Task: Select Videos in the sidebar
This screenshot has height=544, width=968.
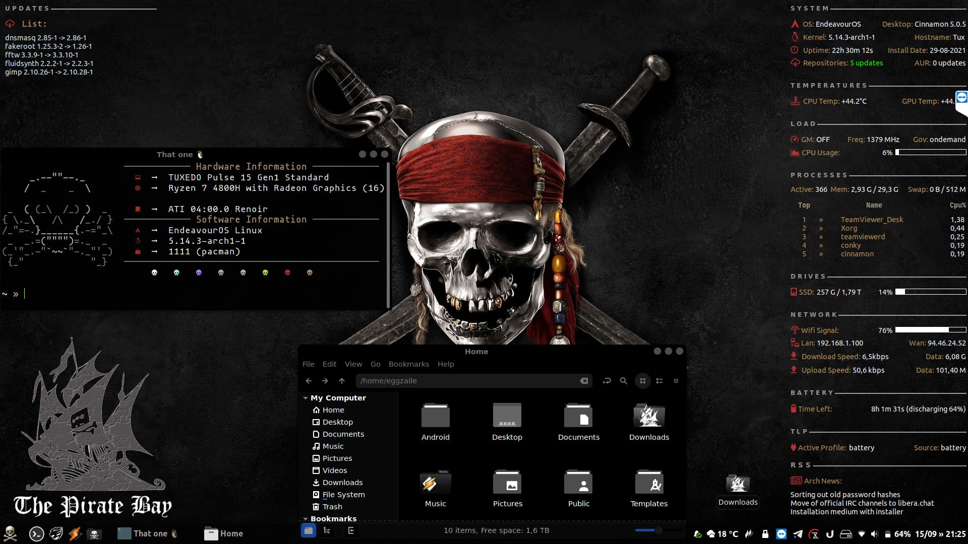Action: [x=348, y=470]
